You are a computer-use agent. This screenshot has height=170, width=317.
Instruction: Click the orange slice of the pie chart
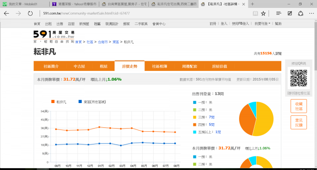pos(247,120)
